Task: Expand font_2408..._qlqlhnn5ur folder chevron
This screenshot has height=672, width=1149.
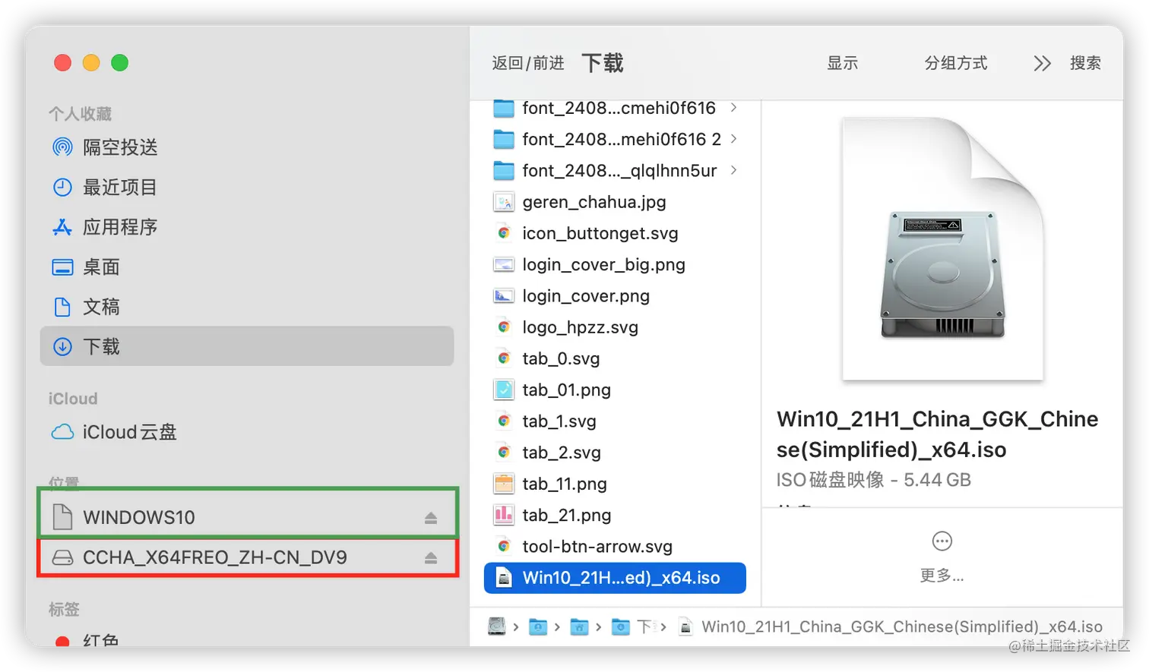Action: (x=733, y=170)
